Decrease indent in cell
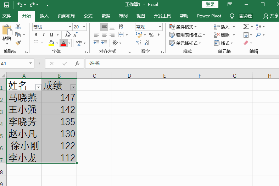Screen dimensions: 279x186 (x=96, y=43)
